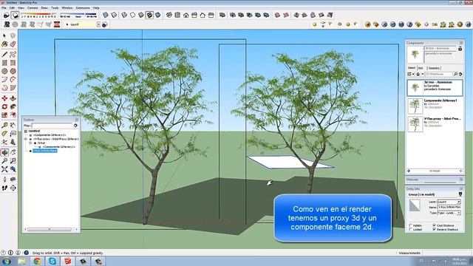Screen dimensions: 473x266
Task: Activate the Line pencil tool
Action: pos(4,54)
